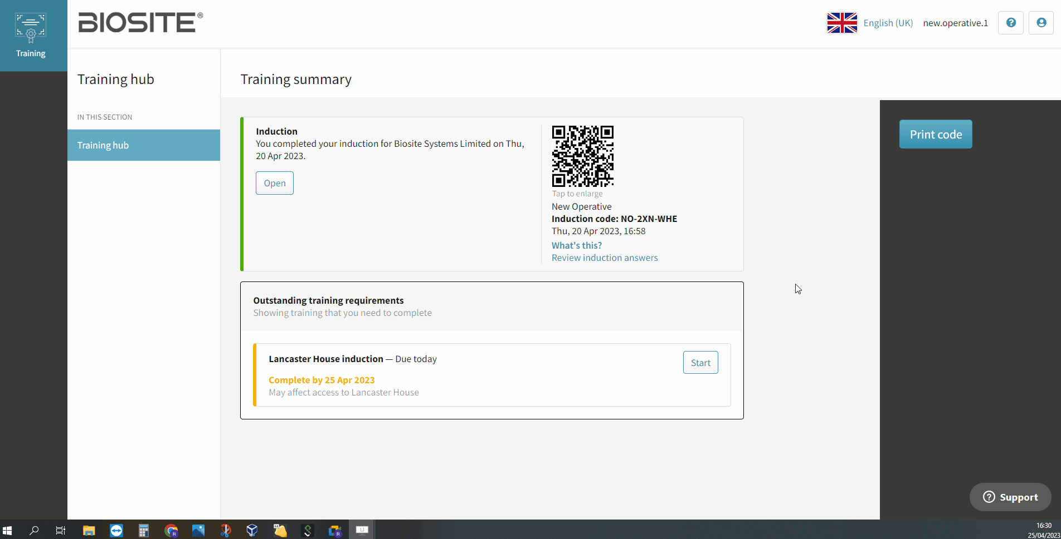This screenshot has width=1061, height=539.
Task: Open the first Chrome taskbar icon
Action: click(171, 530)
